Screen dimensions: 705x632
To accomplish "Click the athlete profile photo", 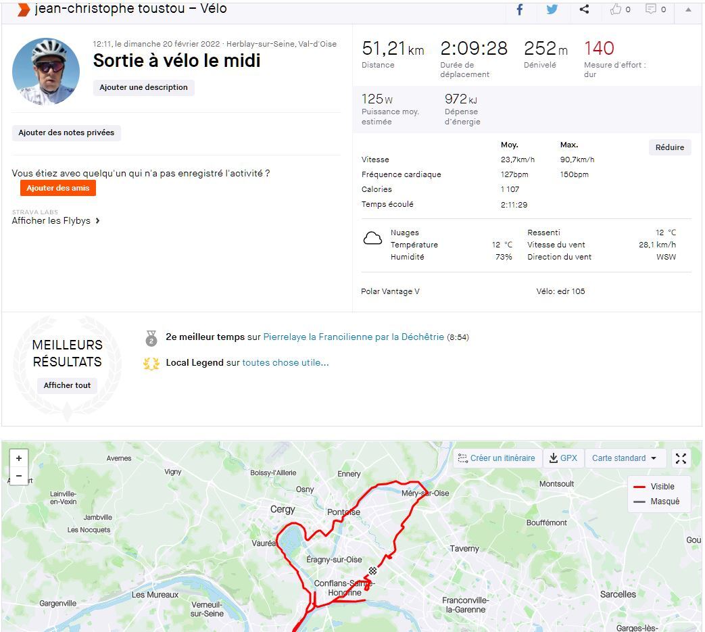I will point(46,72).
